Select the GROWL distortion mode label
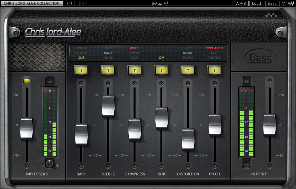The image size is (296, 189). pos(188,58)
